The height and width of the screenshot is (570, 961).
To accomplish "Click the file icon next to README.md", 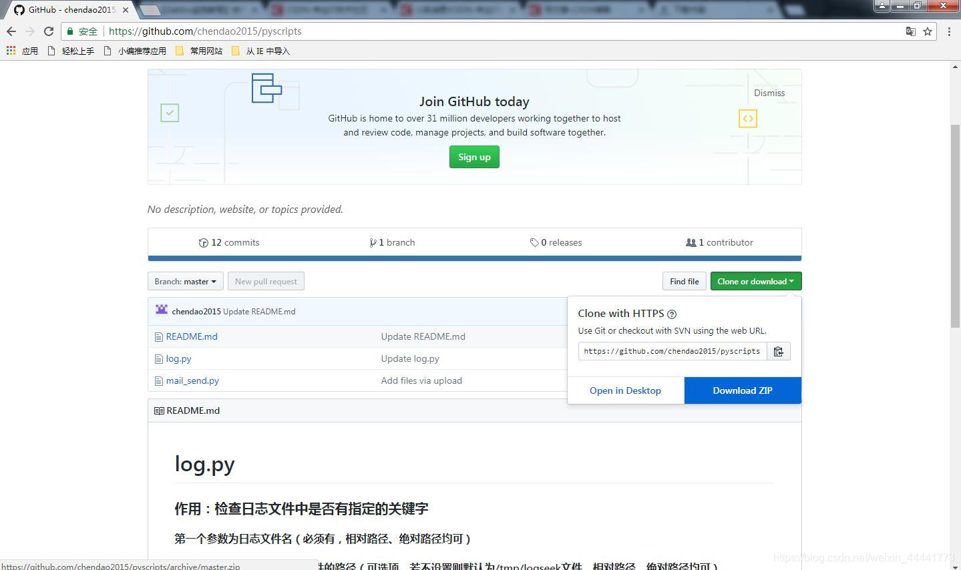I will (x=159, y=337).
